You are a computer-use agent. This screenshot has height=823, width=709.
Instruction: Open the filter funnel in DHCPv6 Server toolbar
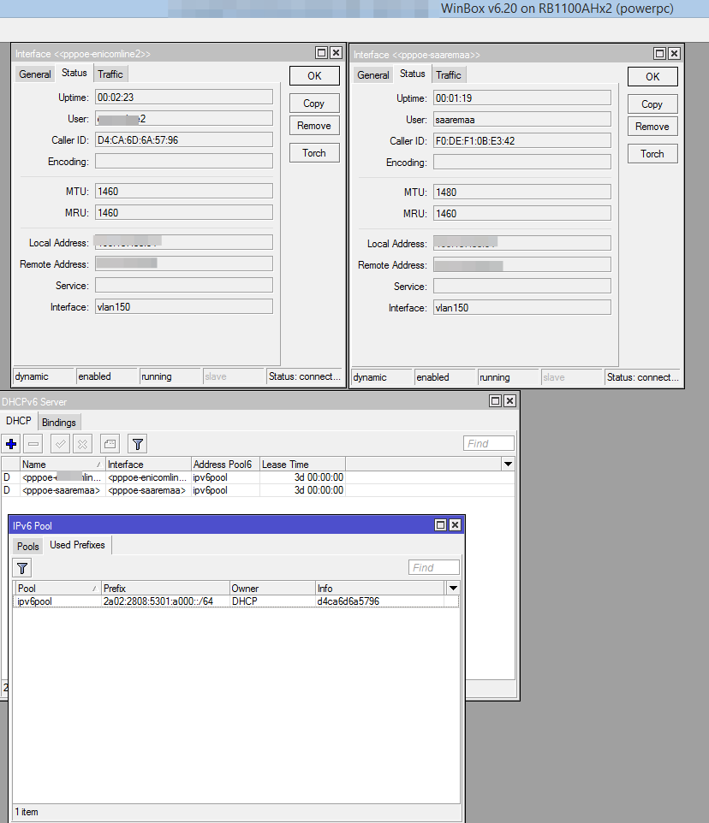(137, 444)
